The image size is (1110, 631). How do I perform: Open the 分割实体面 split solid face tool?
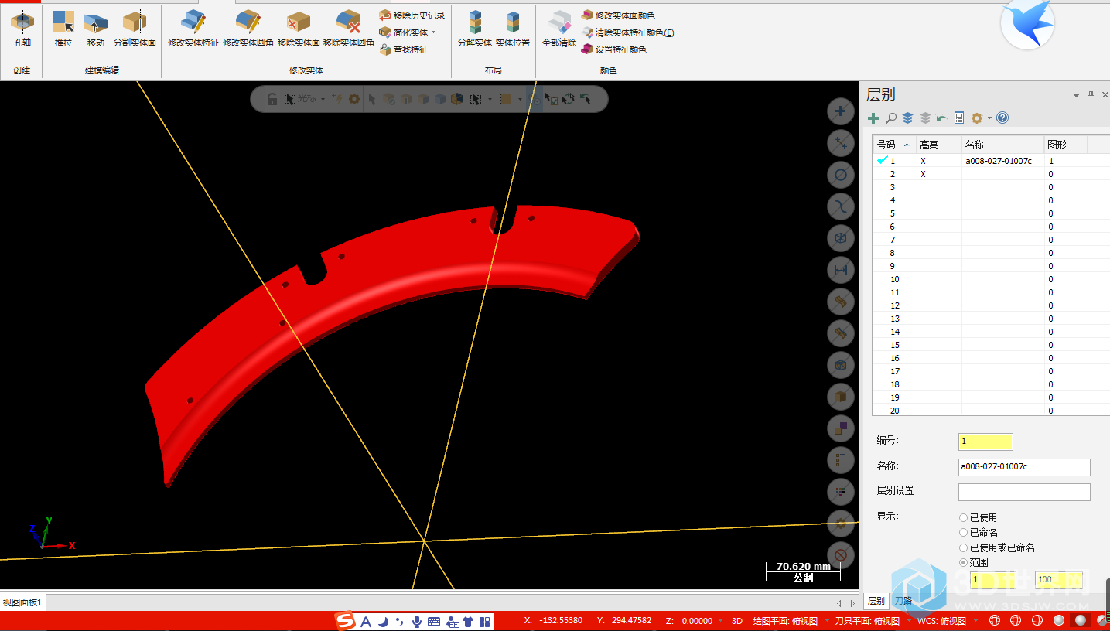[x=135, y=29]
